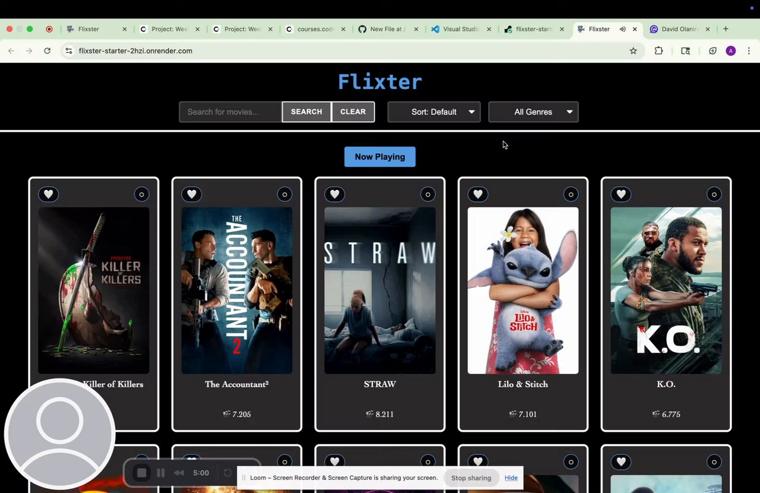Click the K.O. rating 6.775

click(666, 414)
